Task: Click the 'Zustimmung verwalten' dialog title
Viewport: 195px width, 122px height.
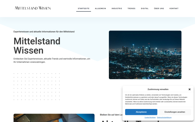Action: click(x=158, y=89)
